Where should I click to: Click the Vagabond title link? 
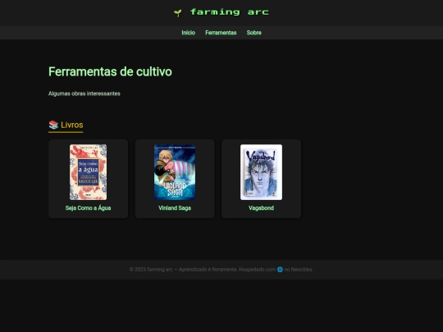(261, 208)
